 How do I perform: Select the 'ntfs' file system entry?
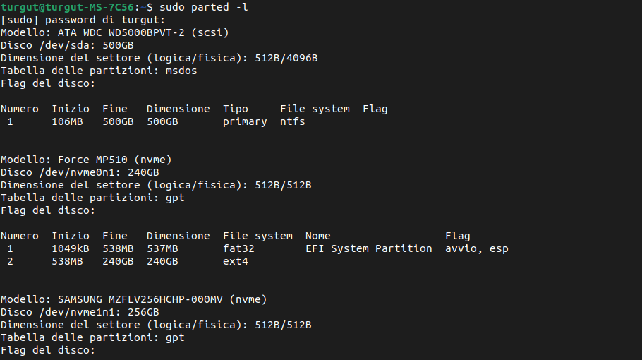point(292,121)
